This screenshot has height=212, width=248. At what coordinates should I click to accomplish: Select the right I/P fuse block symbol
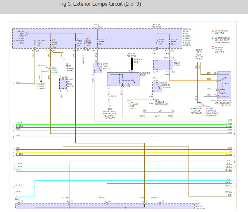click(x=63, y=84)
